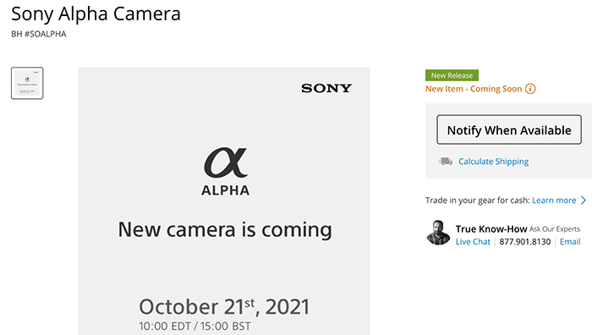Click the expert's avatar photo
592x335 pixels.
click(x=438, y=233)
